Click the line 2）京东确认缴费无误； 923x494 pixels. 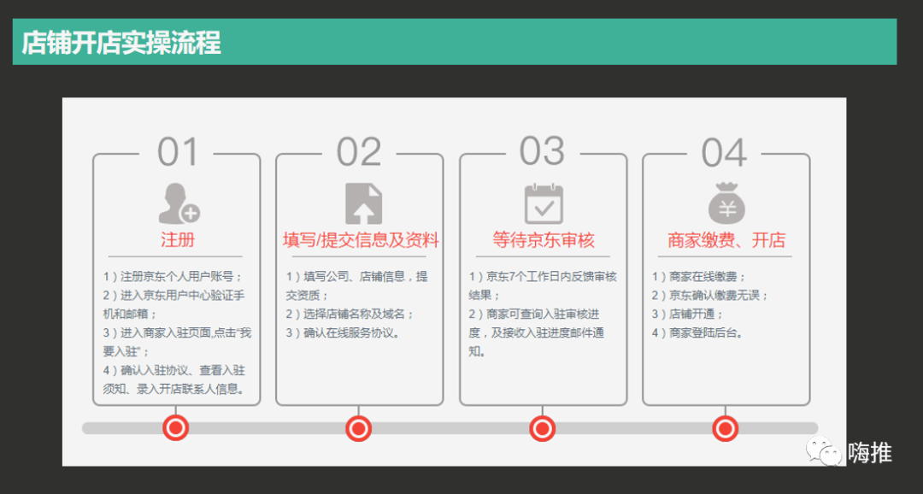(x=711, y=296)
